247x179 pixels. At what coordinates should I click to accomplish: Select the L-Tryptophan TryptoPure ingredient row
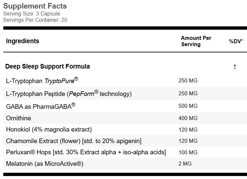[x=42, y=81]
